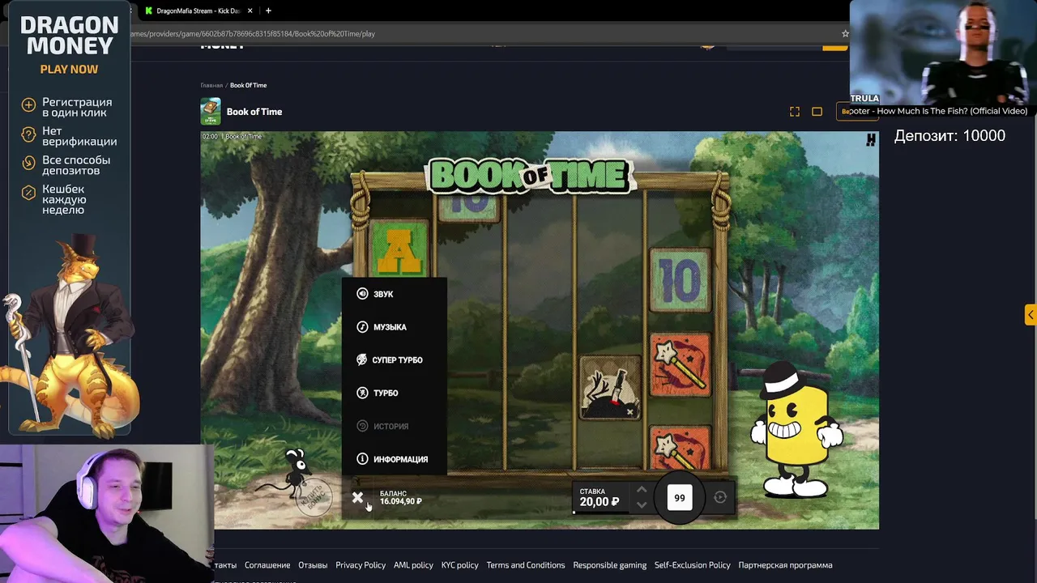The image size is (1037, 583).
Task: Click the Депозит: 10000 text
Action: click(x=950, y=136)
